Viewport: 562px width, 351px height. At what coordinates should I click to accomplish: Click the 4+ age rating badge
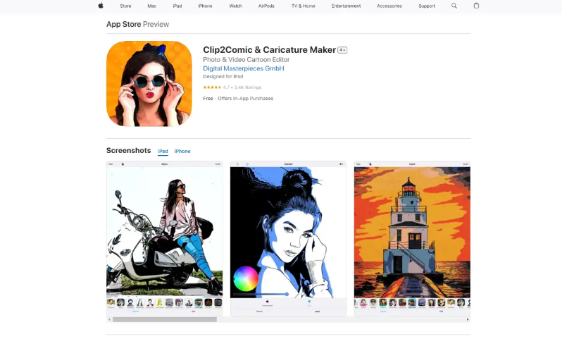click(342, 50)
